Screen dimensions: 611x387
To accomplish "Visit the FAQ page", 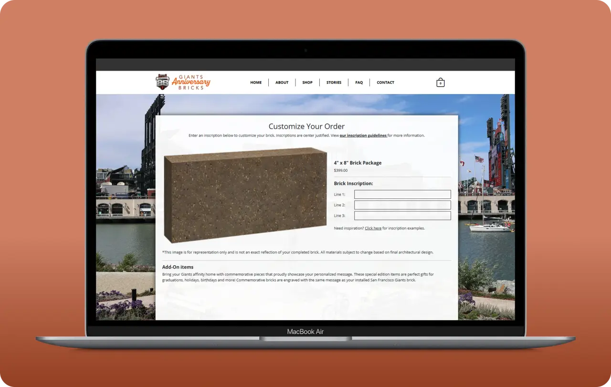I will [x=359, y=83].
